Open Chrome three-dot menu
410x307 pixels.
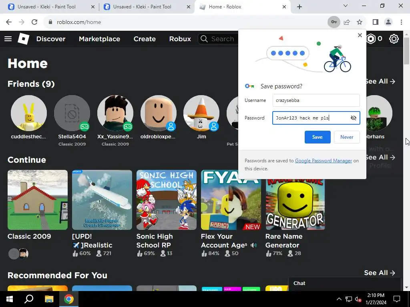pos(401,22)
